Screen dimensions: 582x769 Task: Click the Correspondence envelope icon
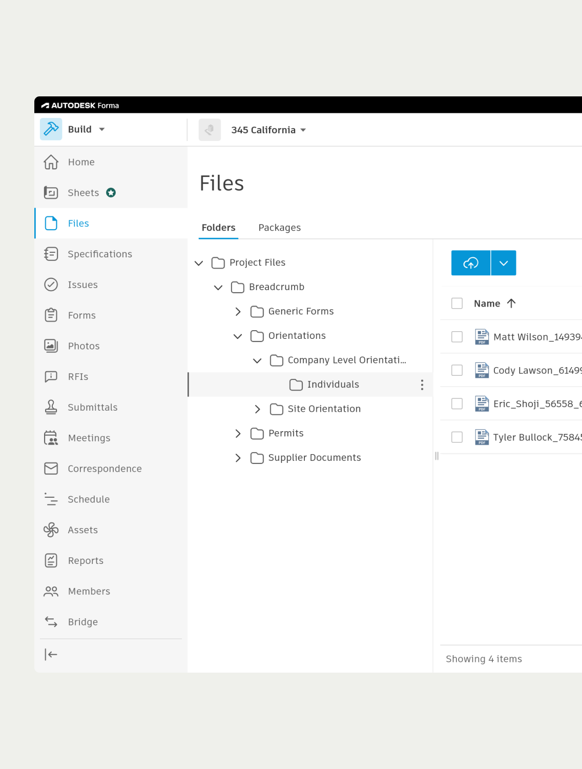51,469
